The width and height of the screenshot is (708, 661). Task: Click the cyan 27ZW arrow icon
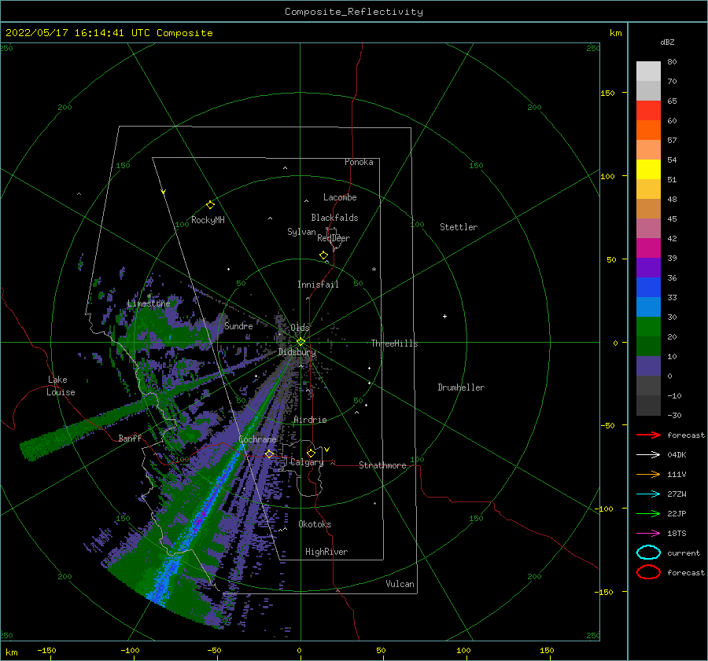coord(648,494)
